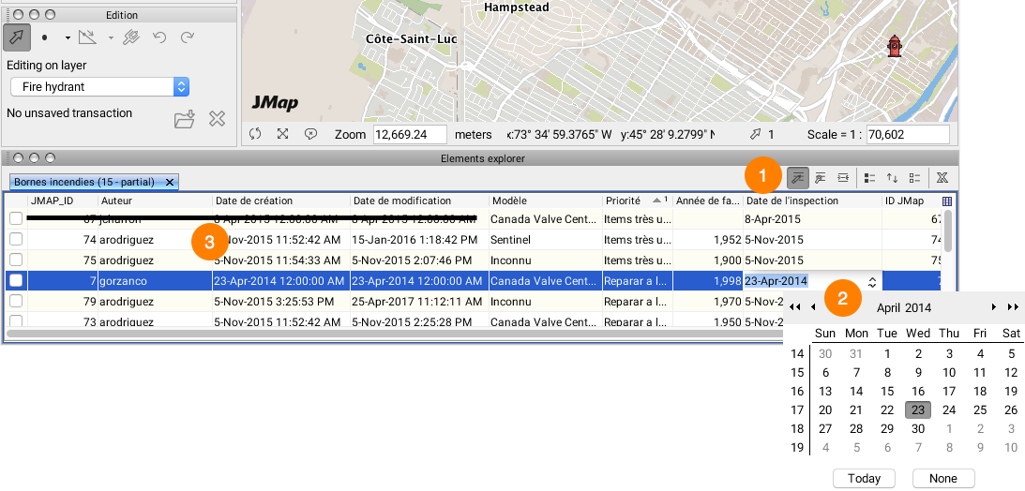1025x491 pixels.
Task: Click the undo arrow in Edition toolbar
Action: pos(159,37)
